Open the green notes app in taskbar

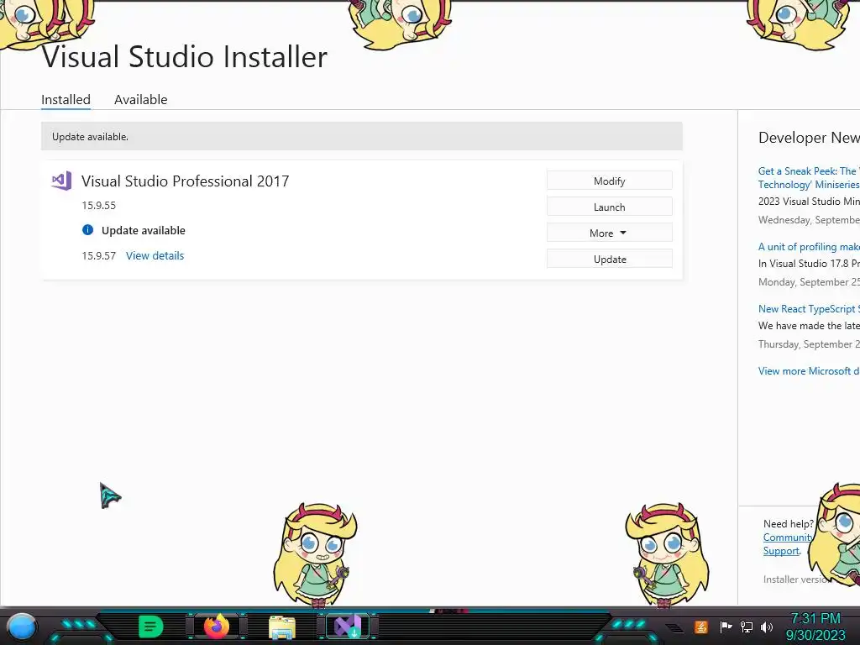(x=150, y=627)
